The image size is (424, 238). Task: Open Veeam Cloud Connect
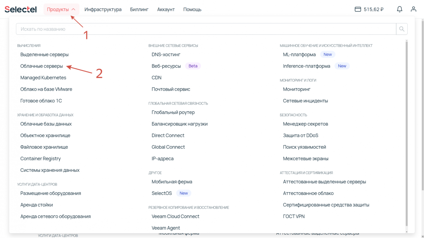coord(175,217)
